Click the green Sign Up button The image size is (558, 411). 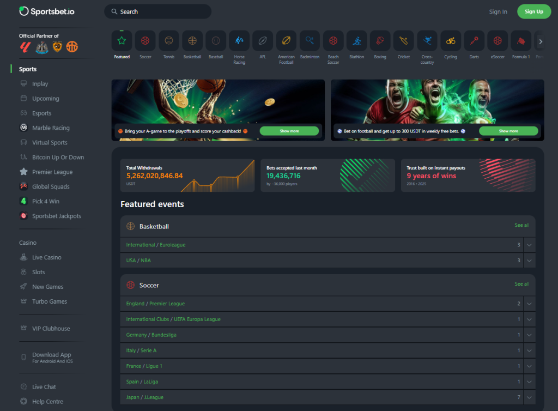pos(533,11)
